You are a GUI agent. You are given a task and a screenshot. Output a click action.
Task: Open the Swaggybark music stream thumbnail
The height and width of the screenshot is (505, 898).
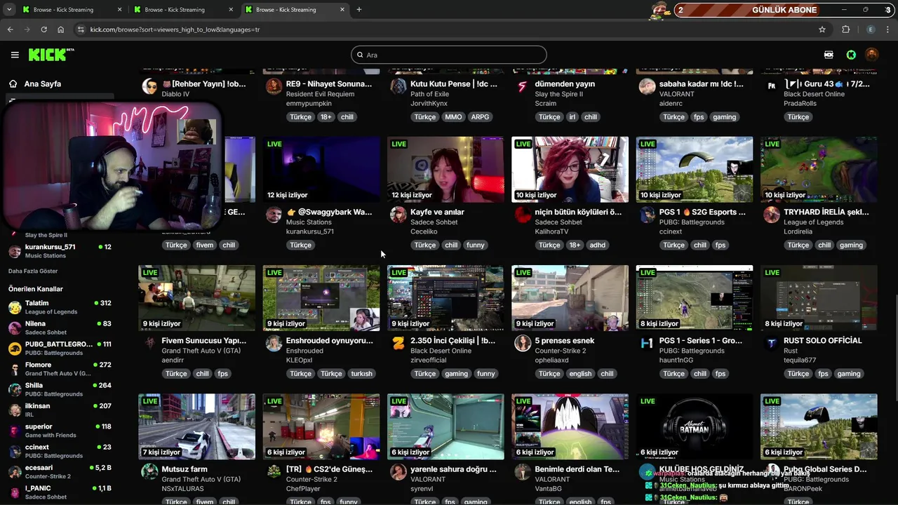[321, 169]
